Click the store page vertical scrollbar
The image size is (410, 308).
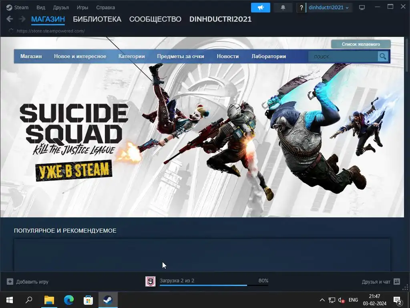coord(407,55)
